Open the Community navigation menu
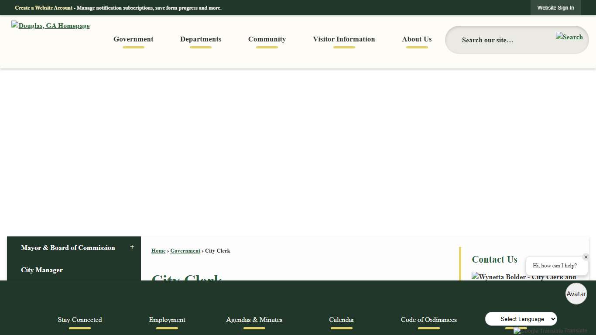Screen dimensions: 596x335 click(x=267, y=39)
